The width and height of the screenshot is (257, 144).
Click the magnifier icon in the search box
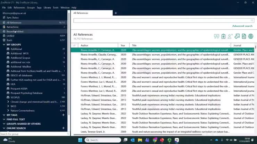[252, 20]
